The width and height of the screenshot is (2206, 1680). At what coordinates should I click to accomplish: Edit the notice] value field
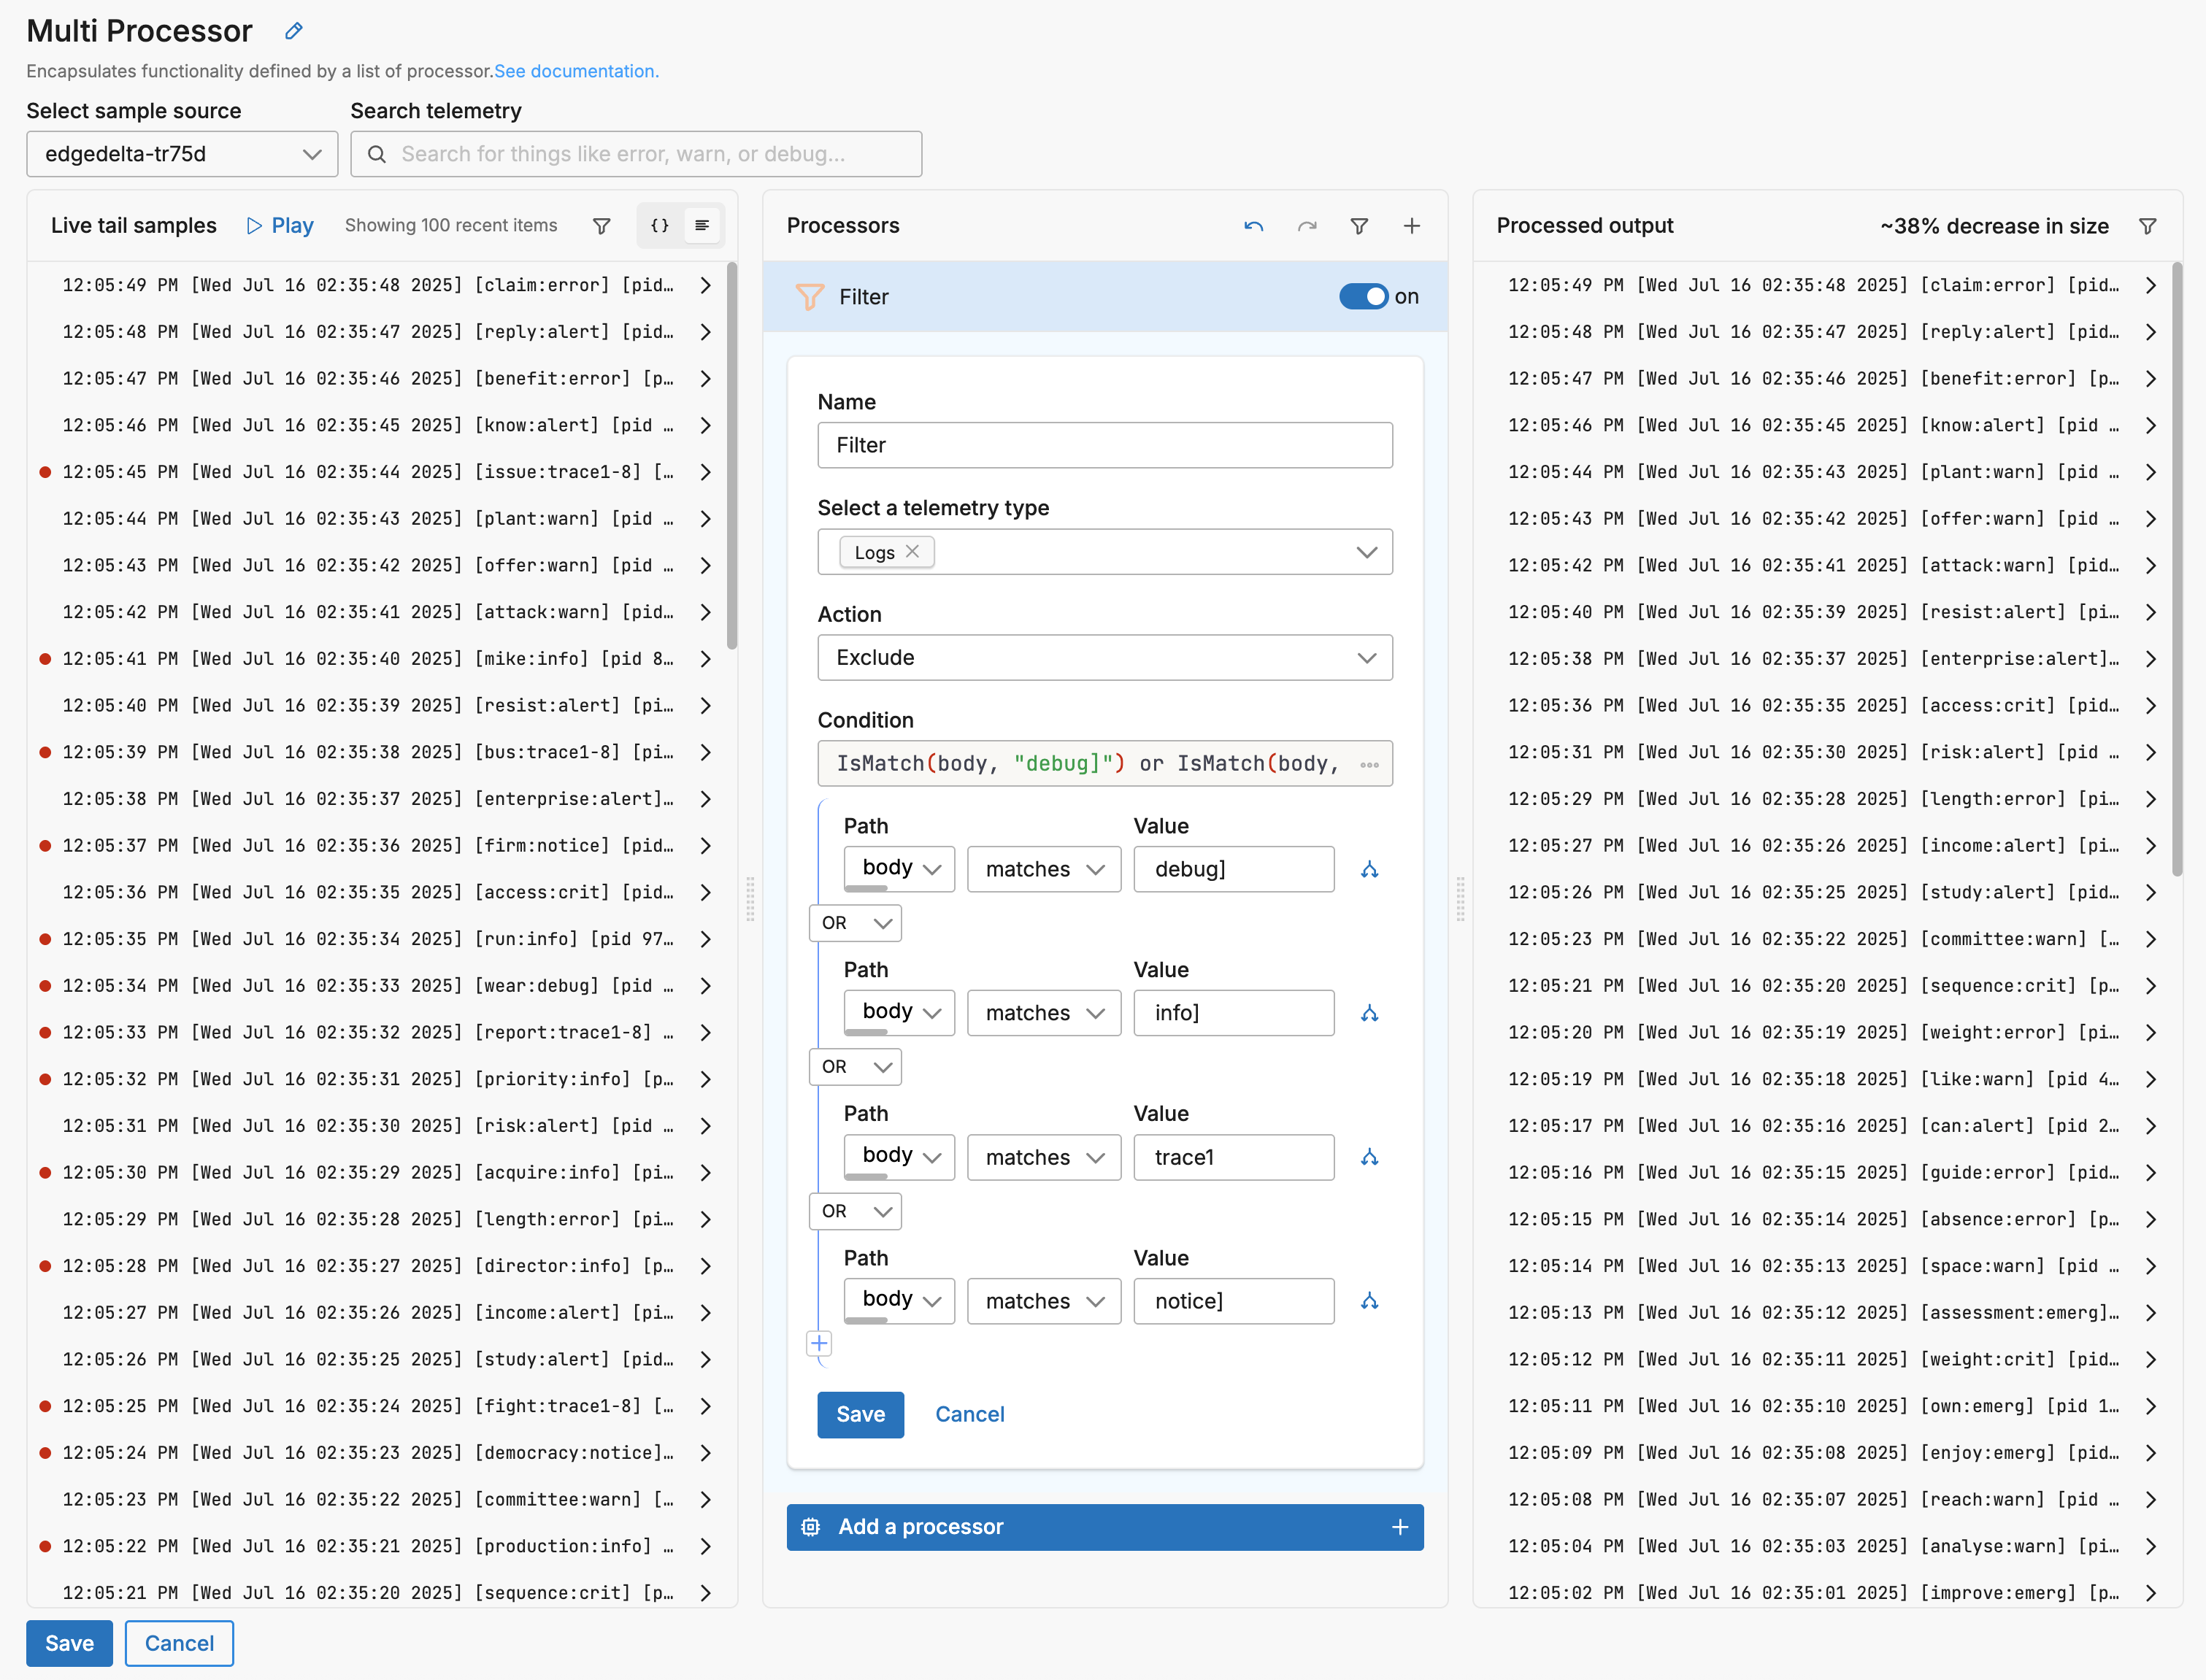coord(1233,1301)
